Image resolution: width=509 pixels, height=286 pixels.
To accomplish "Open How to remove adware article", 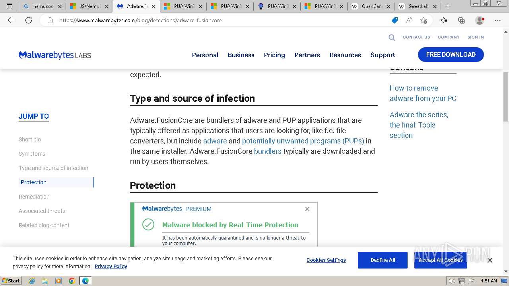I will click(423, 93).
